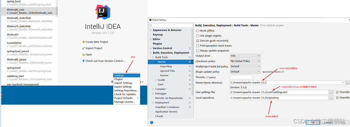Viewport: 350px width, 127px height.
Task: Click per-project icon beside Gradle
Action: (190, 80)
